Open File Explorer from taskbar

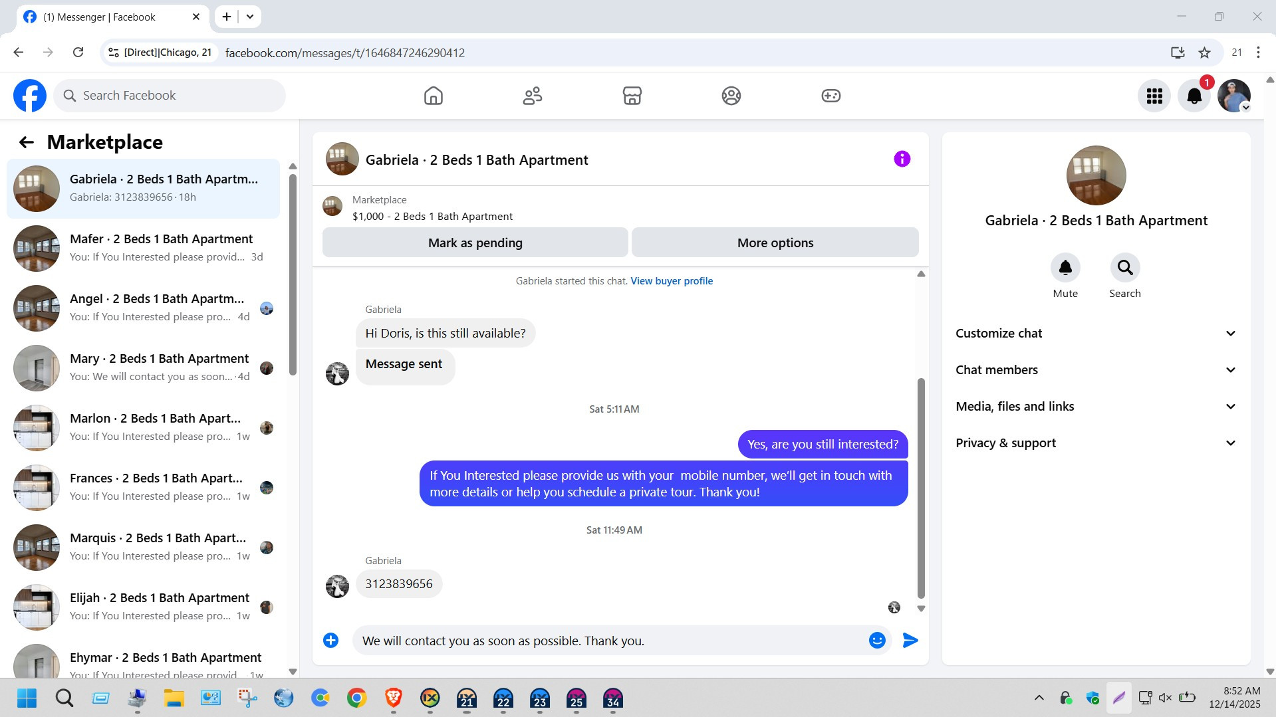tap(174, 698)
